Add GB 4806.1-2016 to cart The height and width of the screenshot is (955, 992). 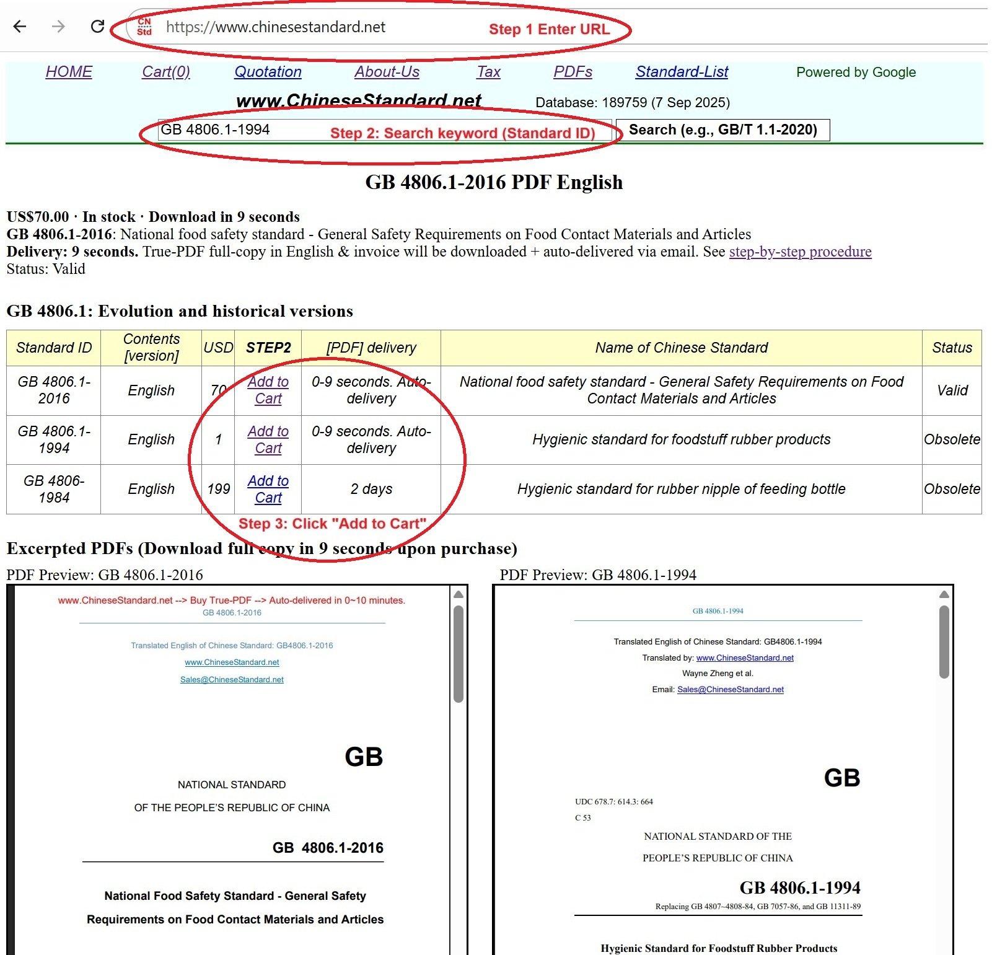(268, 390)
